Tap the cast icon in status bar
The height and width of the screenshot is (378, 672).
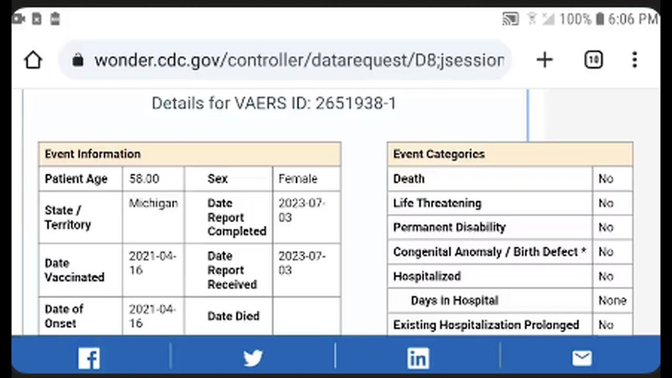(x=510, y=19)
